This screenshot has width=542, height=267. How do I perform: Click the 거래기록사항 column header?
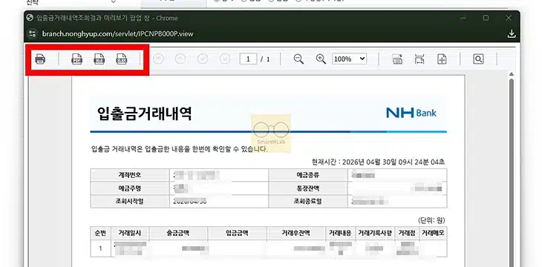(x=375, y=233)
